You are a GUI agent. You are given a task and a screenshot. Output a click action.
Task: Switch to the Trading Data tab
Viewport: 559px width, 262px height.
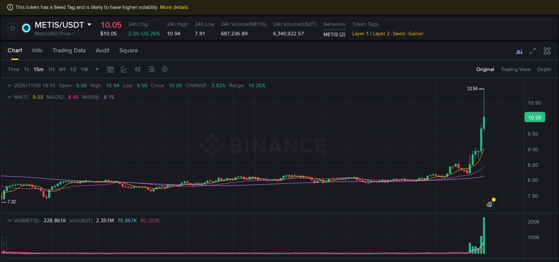coord(69,51)
